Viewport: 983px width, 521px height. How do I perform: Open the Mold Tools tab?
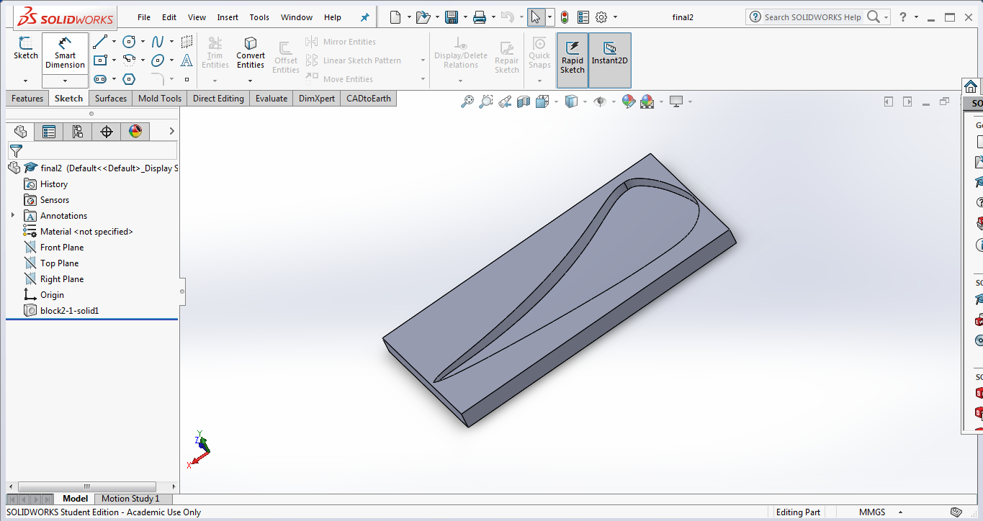tap(160, 99)
